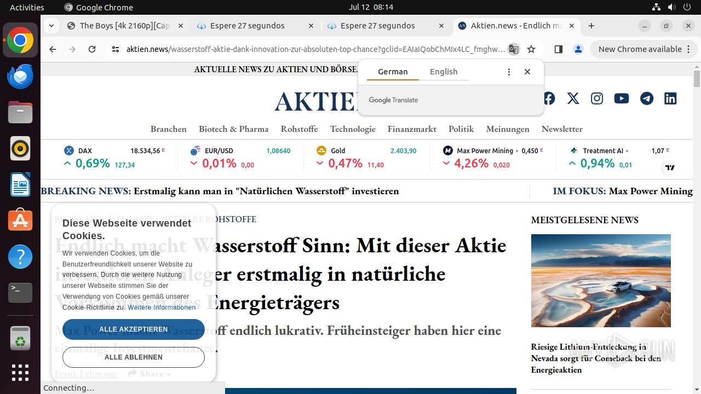This screenshot has height=394, width=701.
Task: Open the Chrome profile avatar
Action: coord(578,49)
